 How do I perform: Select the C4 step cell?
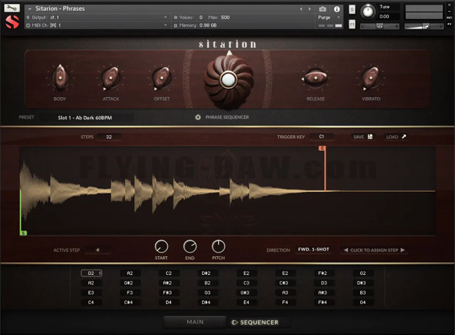[91, 302]
